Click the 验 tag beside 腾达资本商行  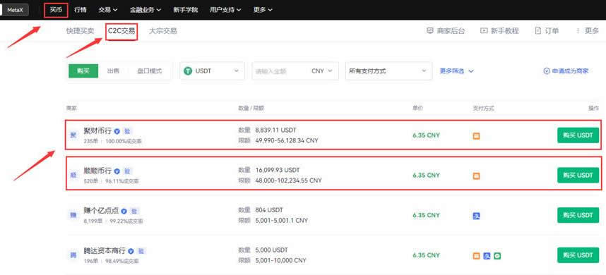(x=141, y=251)
